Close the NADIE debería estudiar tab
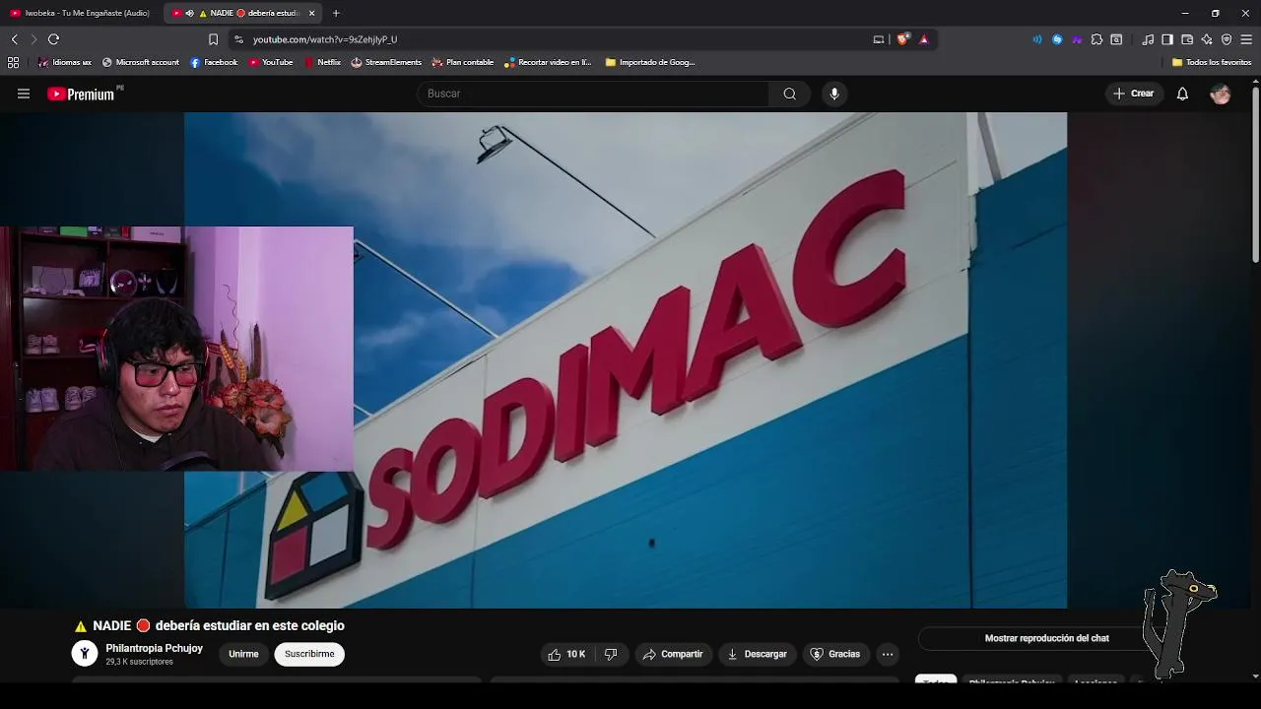This screenshot has width=1261, height=709. [x=311, y=13]
